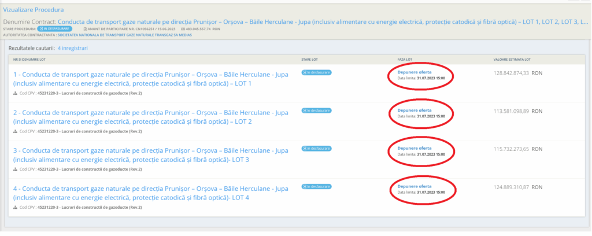
Task: Open the LOT 3 pipeline lot title link
Action: 150,155
